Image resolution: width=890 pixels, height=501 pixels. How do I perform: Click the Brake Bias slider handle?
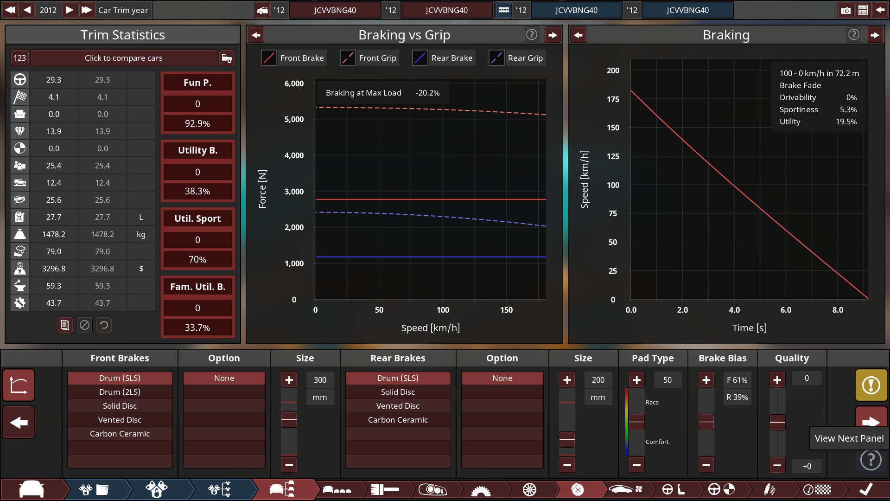[x=706, y=422]
